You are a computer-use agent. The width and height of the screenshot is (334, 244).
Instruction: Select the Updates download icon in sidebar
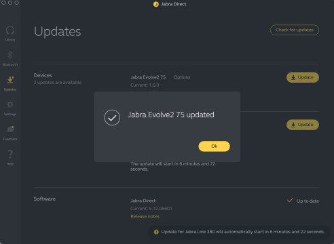(x=10, y=80)
